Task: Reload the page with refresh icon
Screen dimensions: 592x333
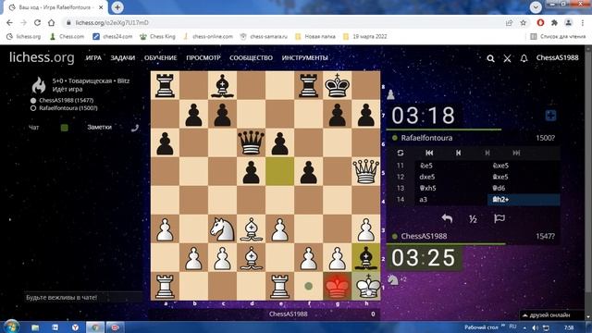Action: 37,22
